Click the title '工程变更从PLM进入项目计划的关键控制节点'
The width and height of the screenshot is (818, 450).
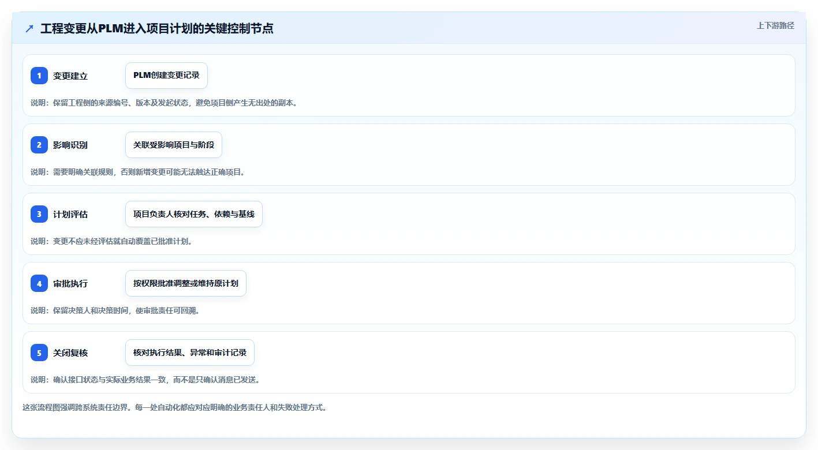(x=157, y=28)
